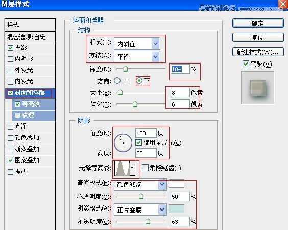Image resolution: width=288 pixels, height=230 pixels.
Task: Toggle the 投影 drop shadow checkbox
Action: coord(10,48)
